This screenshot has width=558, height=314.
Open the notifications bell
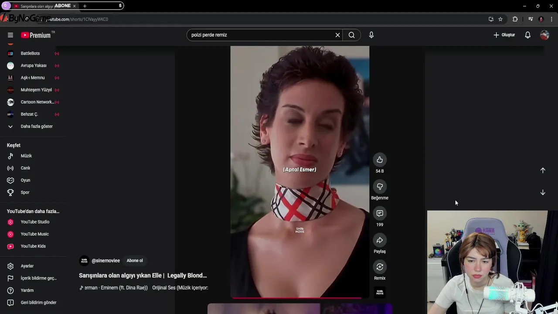pyautogui.click(x=527, y=35)
